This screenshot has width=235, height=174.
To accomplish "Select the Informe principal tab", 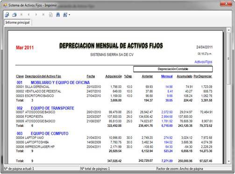I will coord(18,22).
